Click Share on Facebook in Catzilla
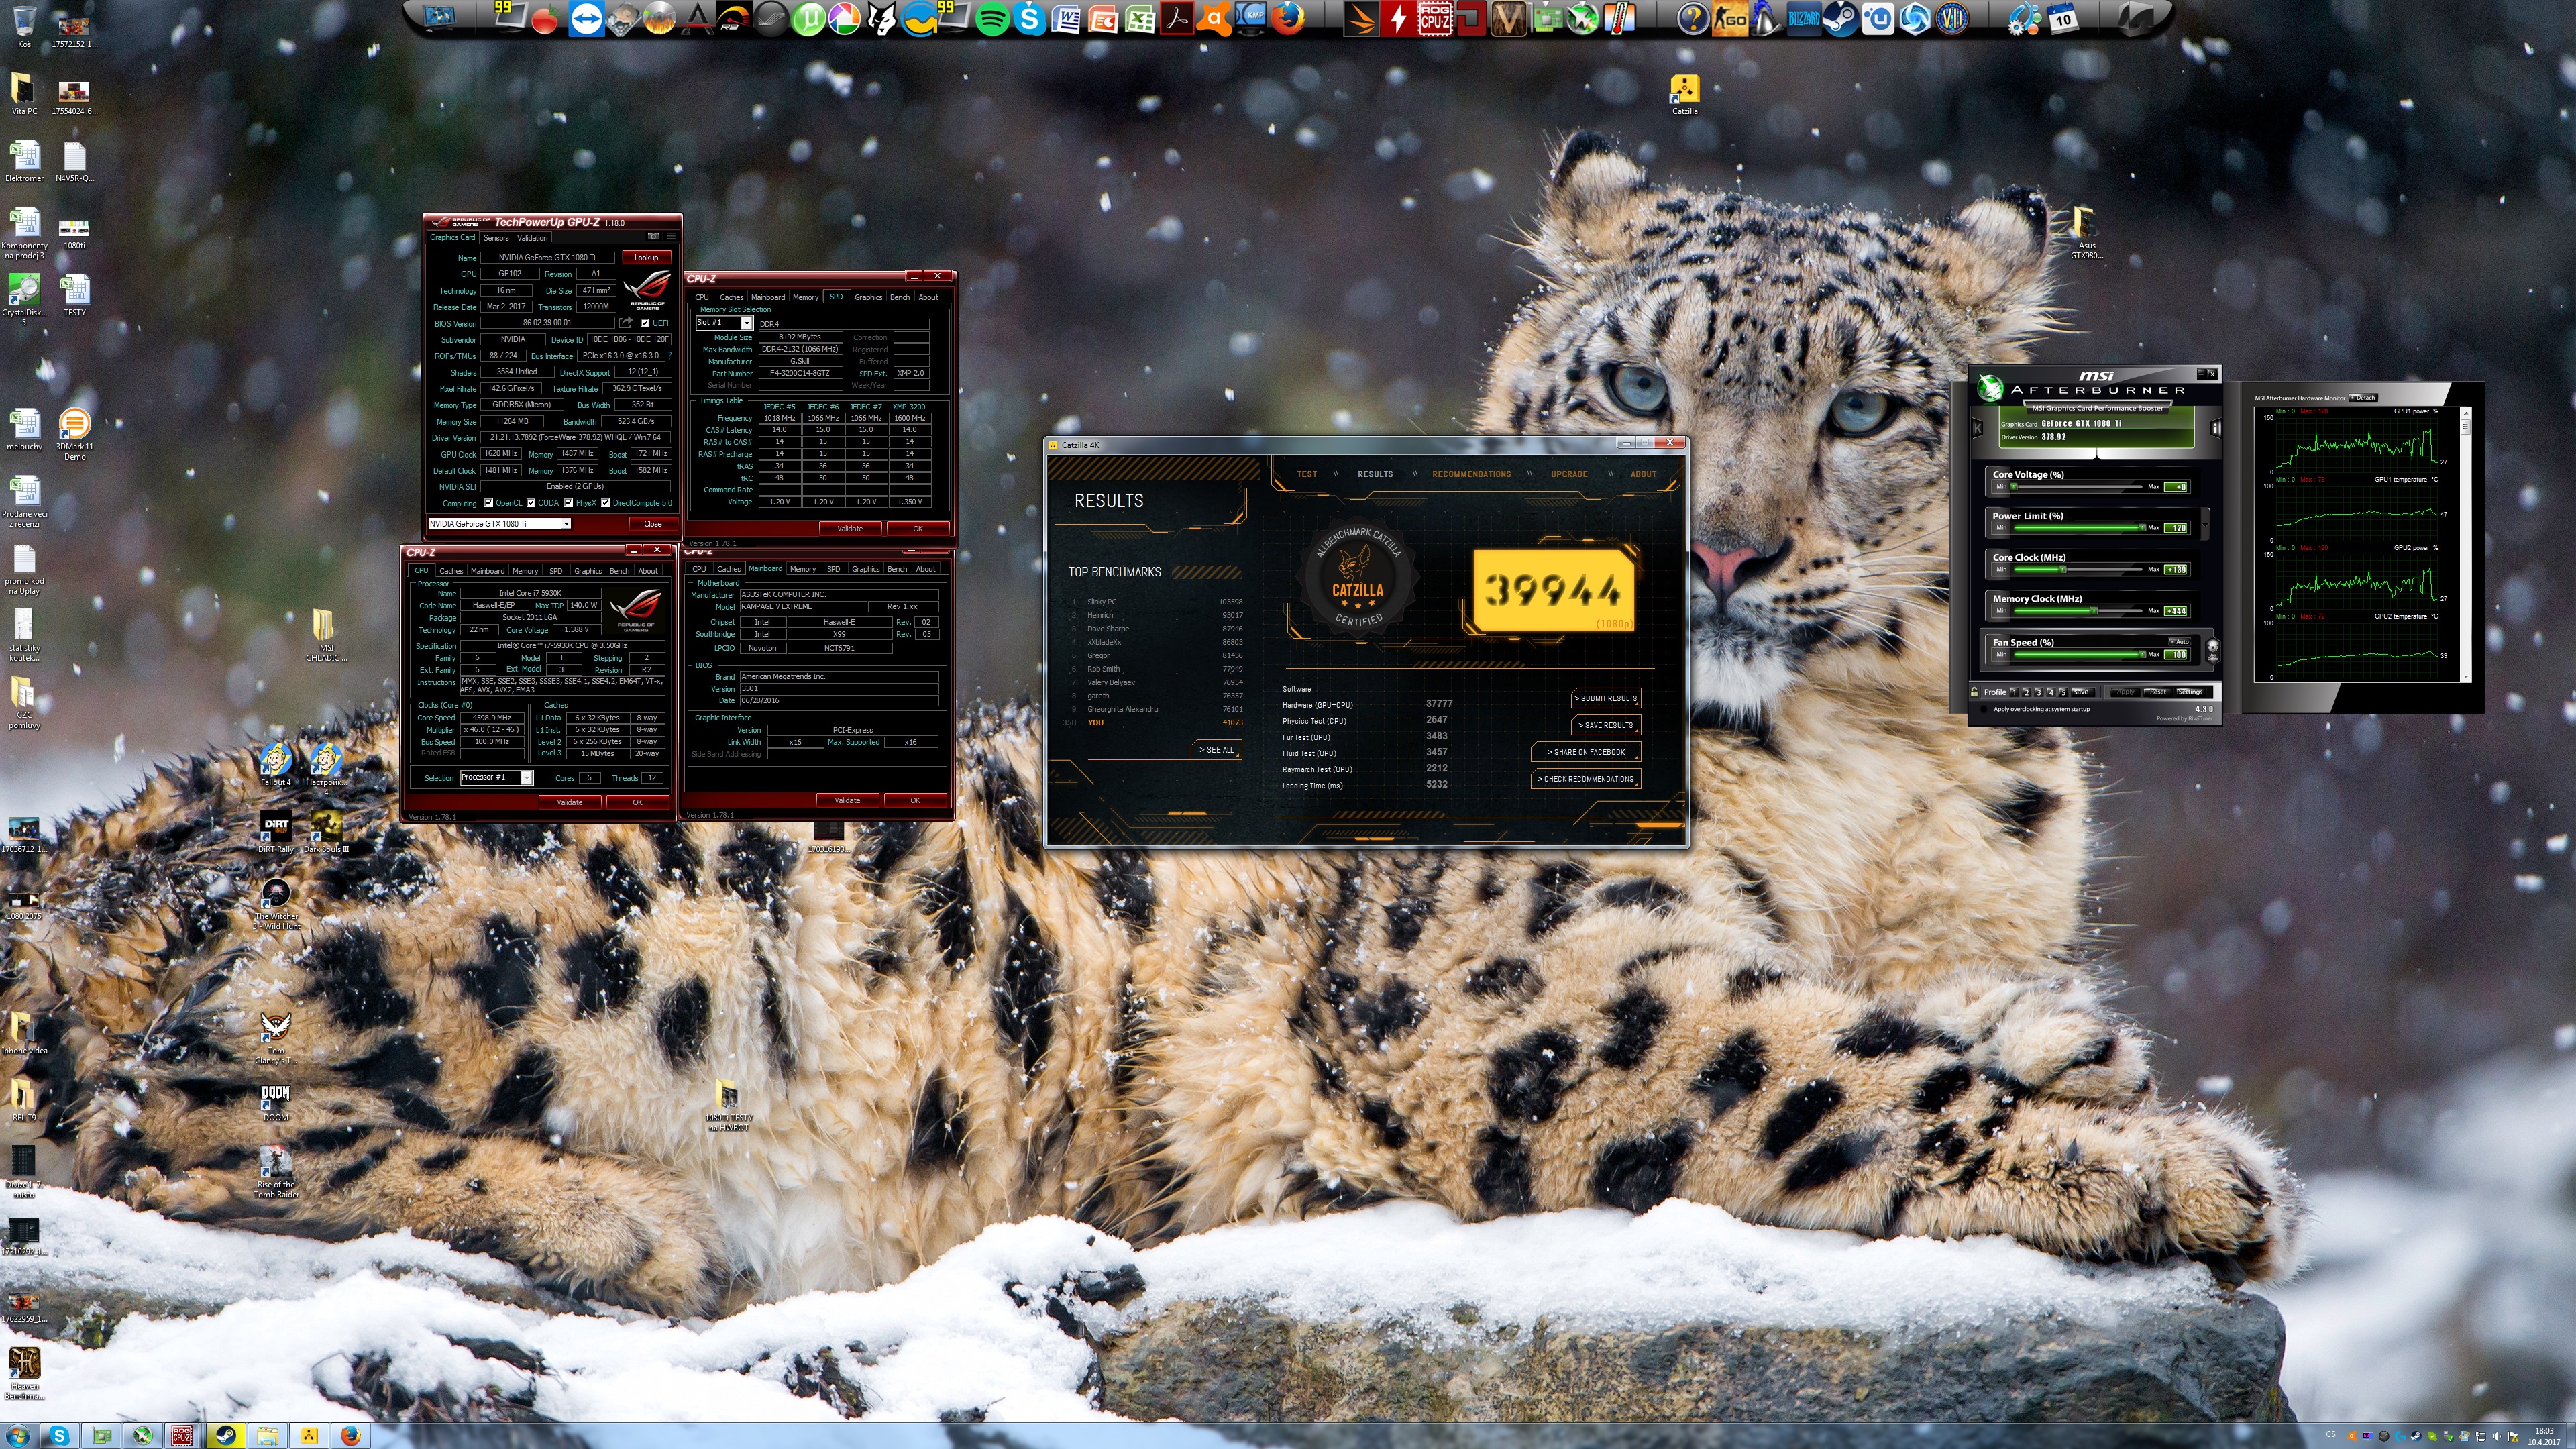This screenshot has height=1449, width=2576. click(x=1586, y=752)
